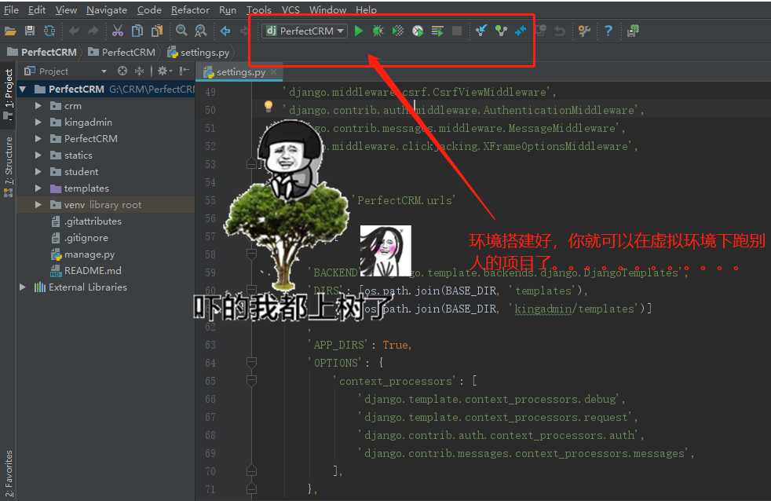771x501 pixels.
Task: Click PerfectCRM root breadcrumb in navigation bar
Action: click(x=42, y=52)
